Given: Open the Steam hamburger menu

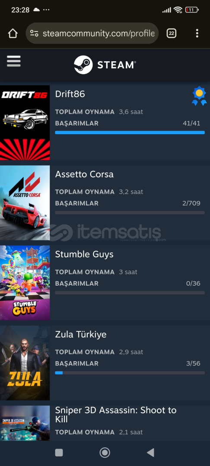Looking at the screenshot, I should coord(14,61).
